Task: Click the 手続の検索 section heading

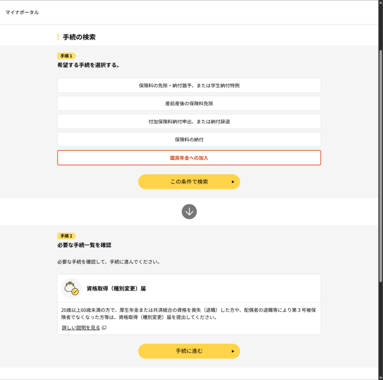Action: tap(79, 37)
